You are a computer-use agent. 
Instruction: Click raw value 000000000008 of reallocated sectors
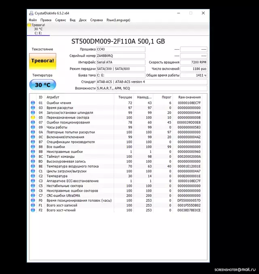[x=189, y=117]
